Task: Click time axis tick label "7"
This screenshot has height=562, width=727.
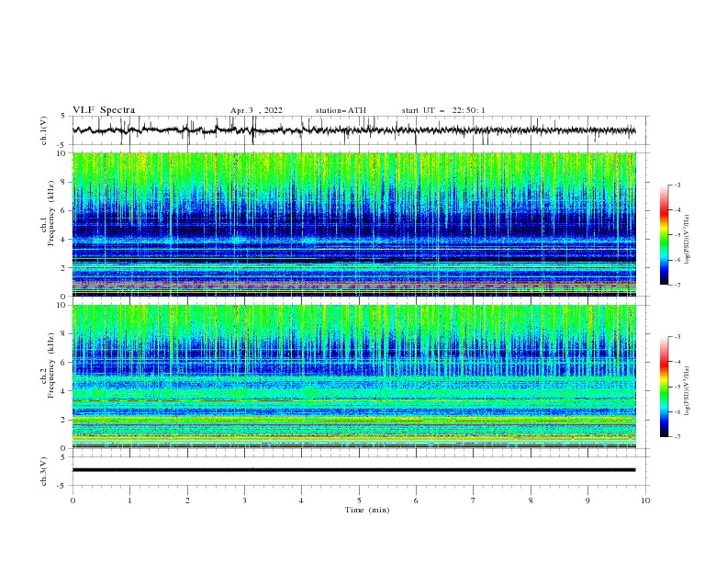Action: [x=474, y=500]
